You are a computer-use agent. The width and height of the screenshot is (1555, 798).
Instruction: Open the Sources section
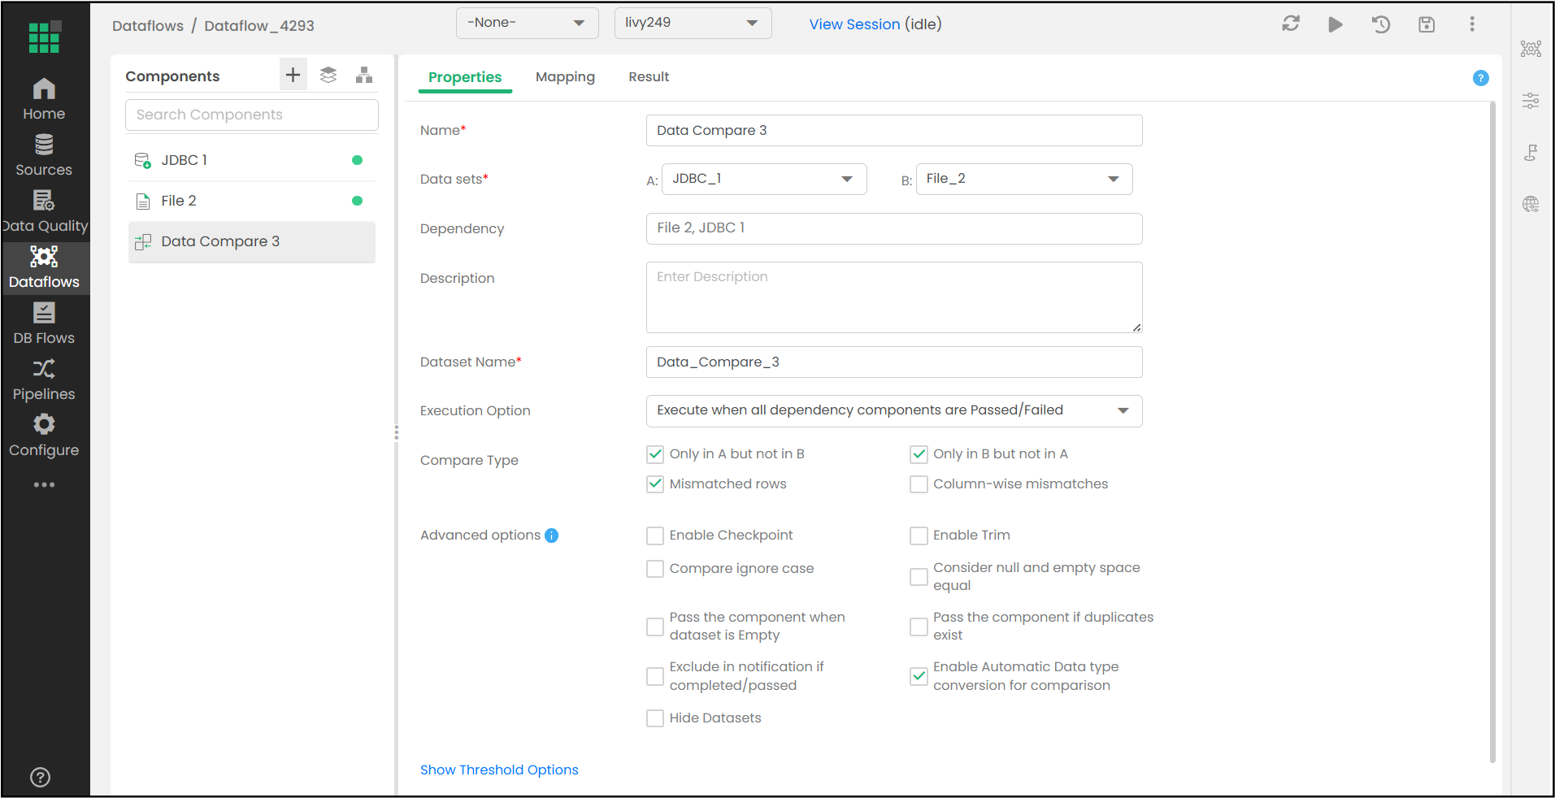pyautogui.click(x=44, y=155)
